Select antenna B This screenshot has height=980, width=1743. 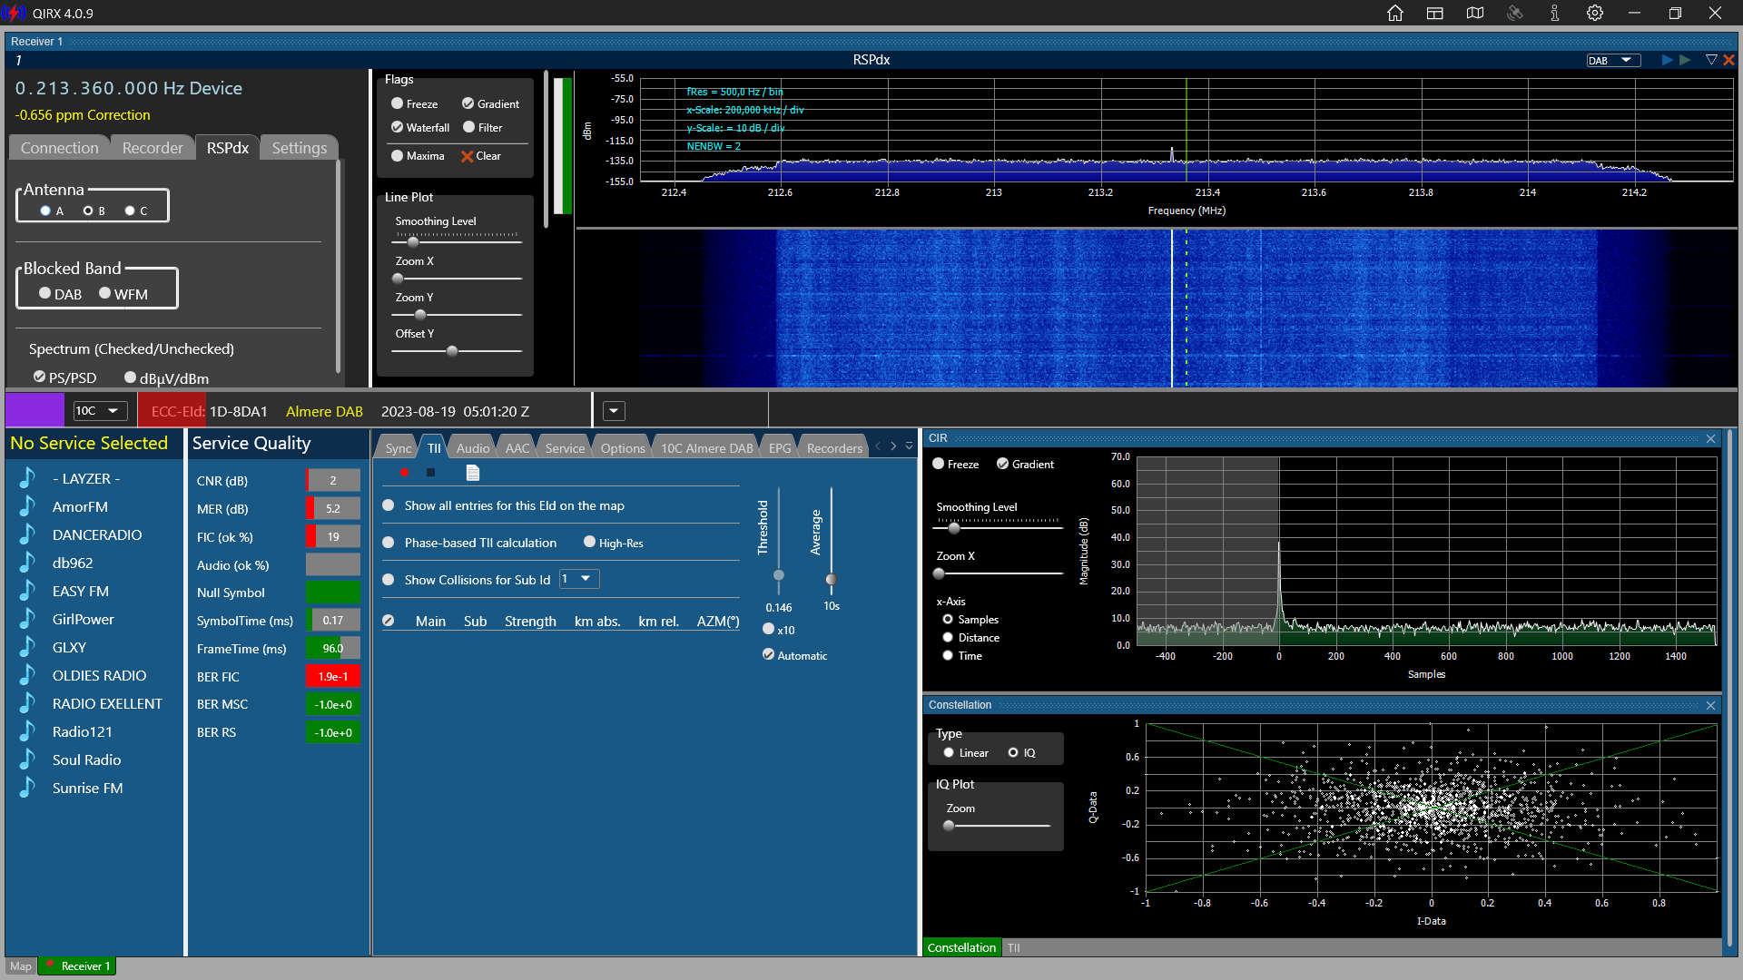pos(88,211)
